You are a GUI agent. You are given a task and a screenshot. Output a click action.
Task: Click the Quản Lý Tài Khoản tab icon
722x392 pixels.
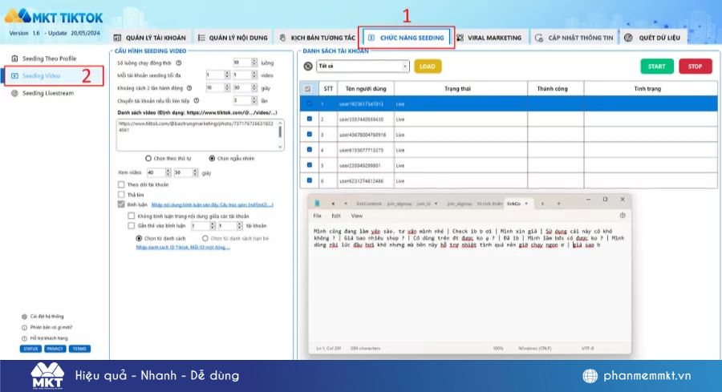click(x=117, y=38)
